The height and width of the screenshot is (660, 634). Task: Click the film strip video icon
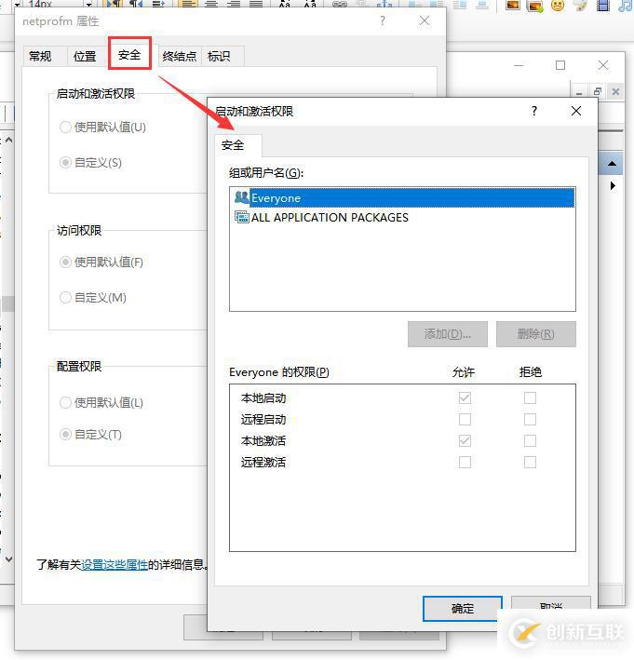(x=603, y=6)
